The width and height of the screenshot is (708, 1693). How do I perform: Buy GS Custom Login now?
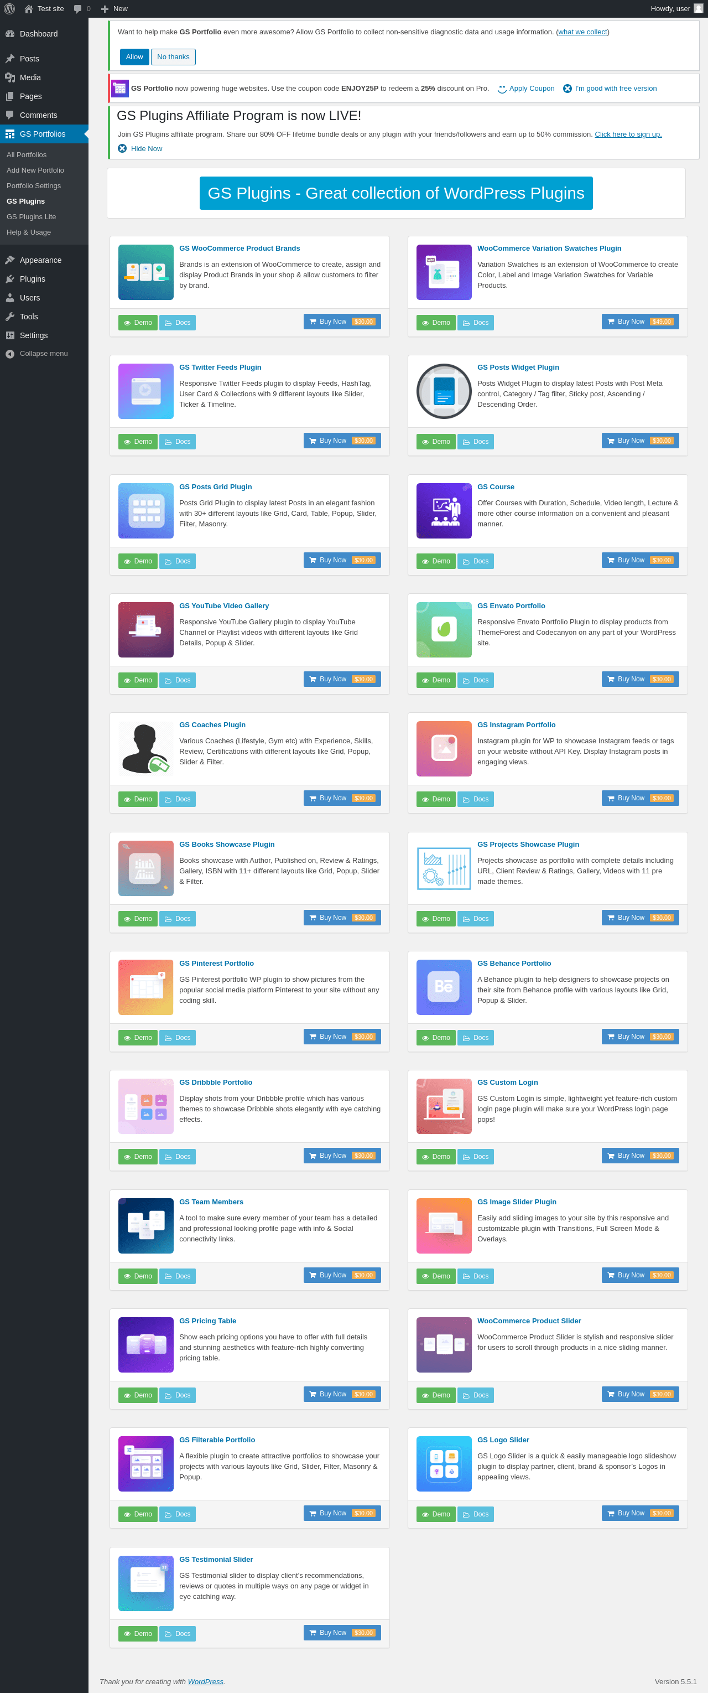[641, 1156]
